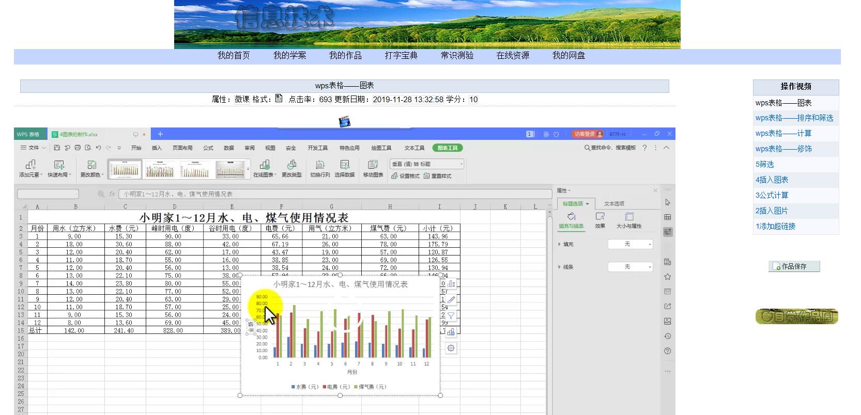Screen dimensions: 861x415
Task: Click the history clock icon in side strip
Action: 668,336
